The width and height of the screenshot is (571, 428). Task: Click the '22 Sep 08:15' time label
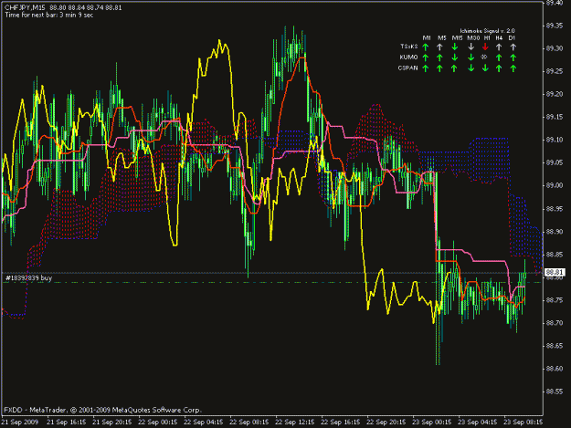click(x=249, y=423)
